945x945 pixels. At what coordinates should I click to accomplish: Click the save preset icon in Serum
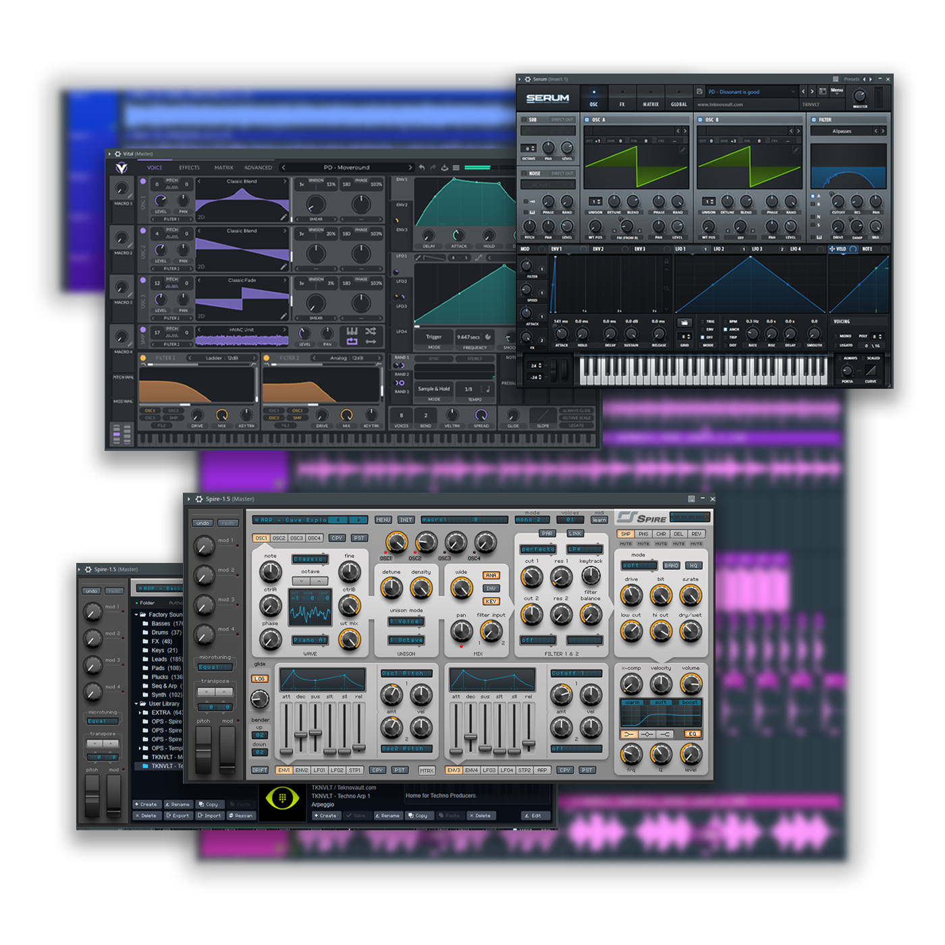698,92
